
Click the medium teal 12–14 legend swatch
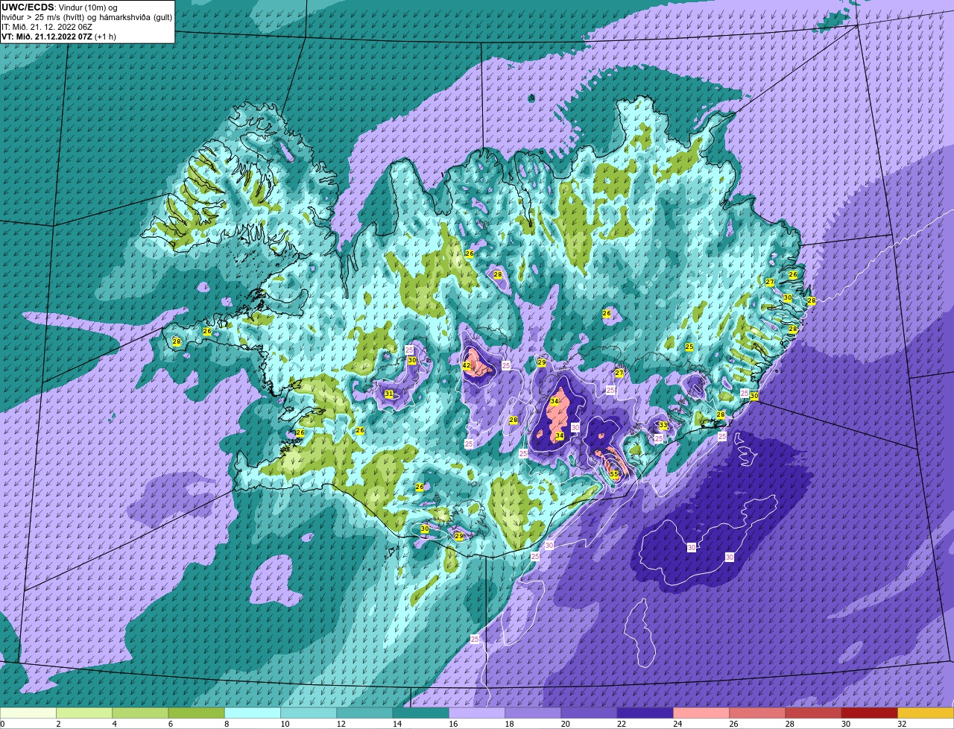click(x=364, y=713)
